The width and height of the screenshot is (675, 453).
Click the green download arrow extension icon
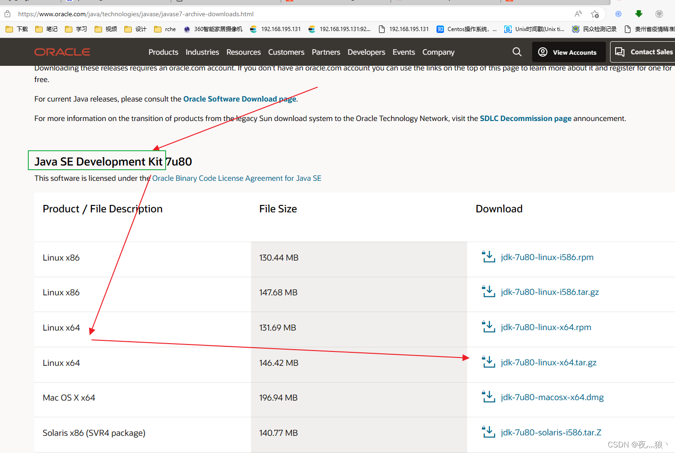point(639,14)
